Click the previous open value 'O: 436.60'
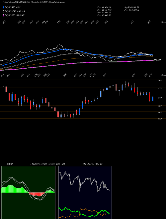The image size is (166, 219). [106, 7]
